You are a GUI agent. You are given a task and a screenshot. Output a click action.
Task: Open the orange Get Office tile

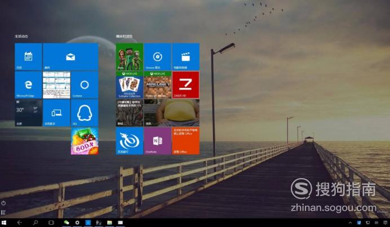coord(186,141)
